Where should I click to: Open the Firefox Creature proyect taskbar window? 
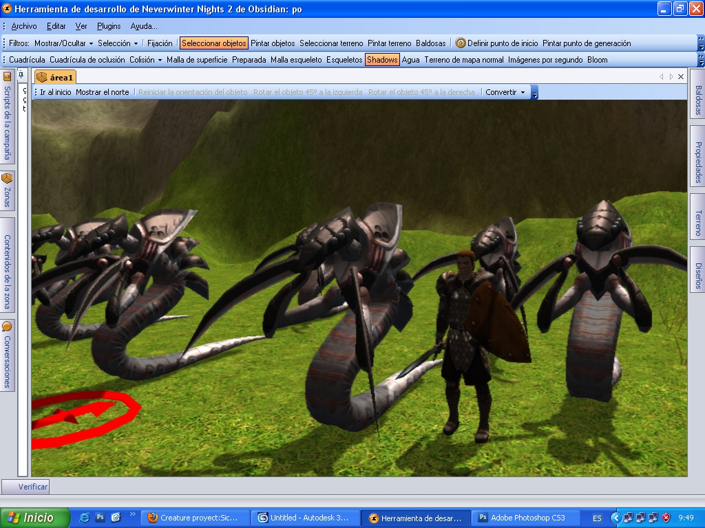point(194,518)
